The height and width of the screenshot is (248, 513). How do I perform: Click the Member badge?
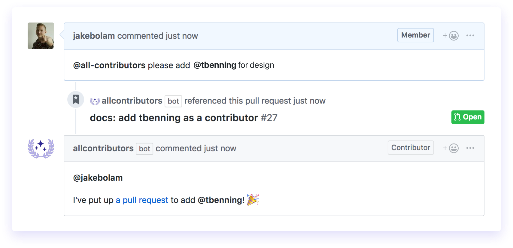pos(415,35)
